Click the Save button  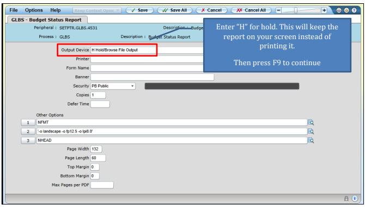139,10
